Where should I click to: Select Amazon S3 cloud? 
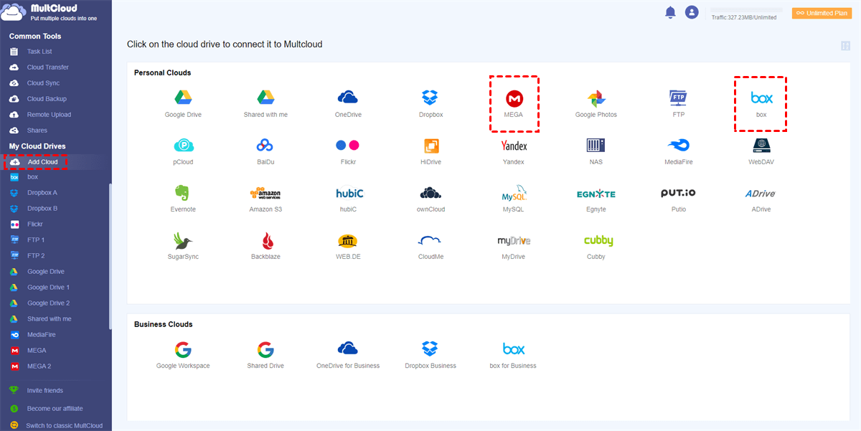point(265,199)
